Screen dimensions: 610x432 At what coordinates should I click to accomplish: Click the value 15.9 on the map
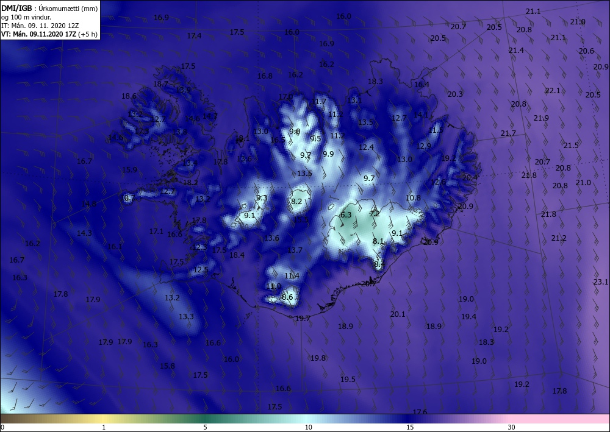129,170
